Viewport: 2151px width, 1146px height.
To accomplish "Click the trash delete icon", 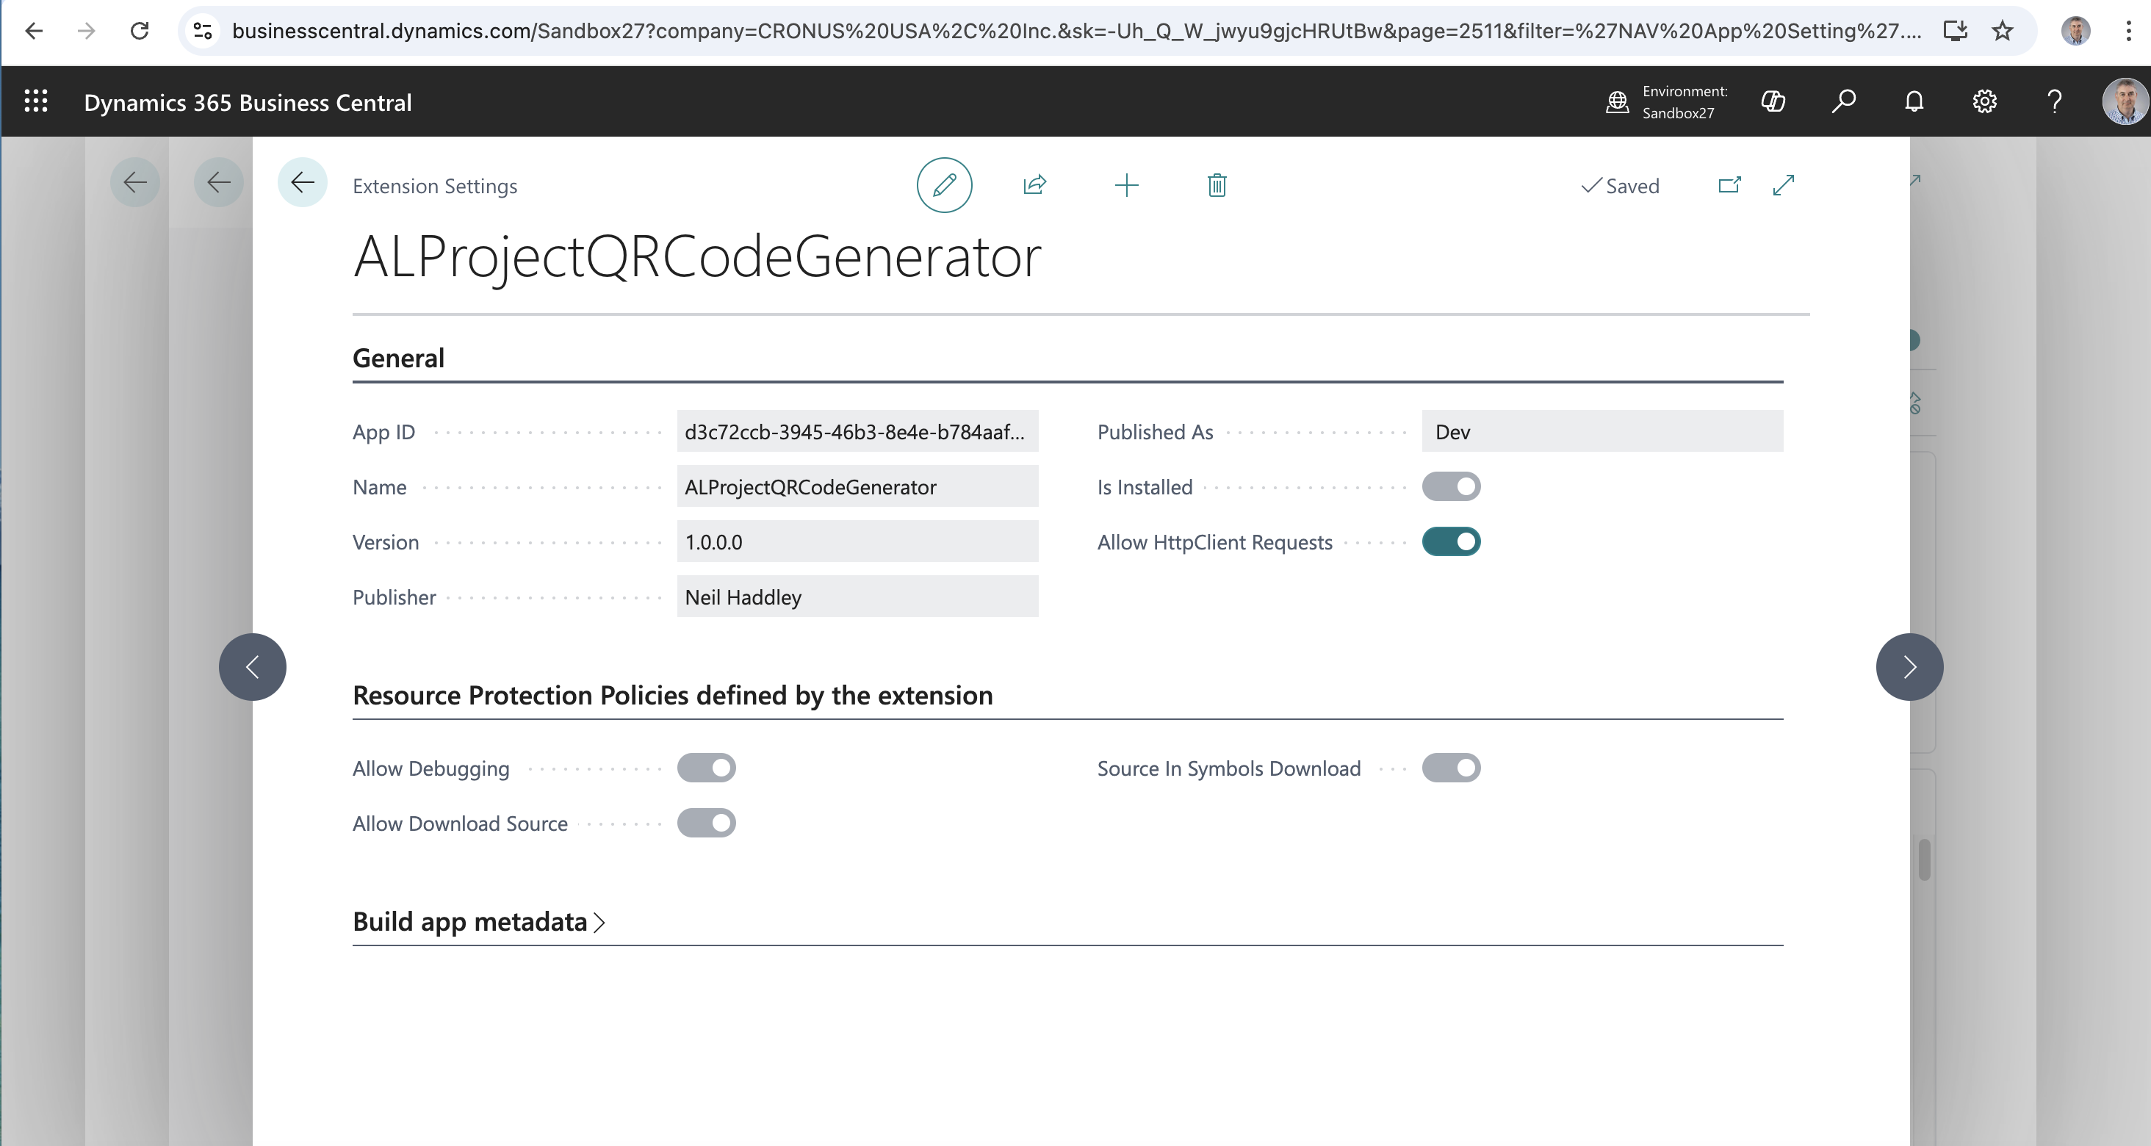I will tap(1217, 184).
